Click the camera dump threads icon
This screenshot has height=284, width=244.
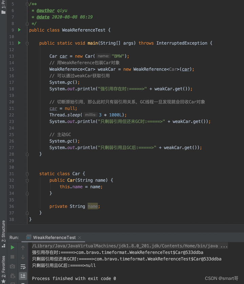pyautogui.click(x=12, y=266)
